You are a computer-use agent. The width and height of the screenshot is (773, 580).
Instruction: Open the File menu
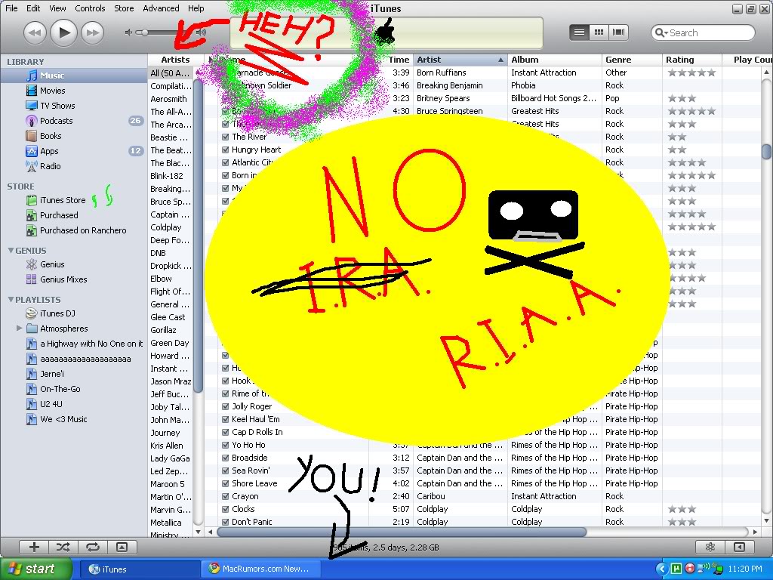coord(11,8)
